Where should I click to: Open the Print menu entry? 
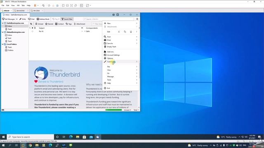(121, 40)
